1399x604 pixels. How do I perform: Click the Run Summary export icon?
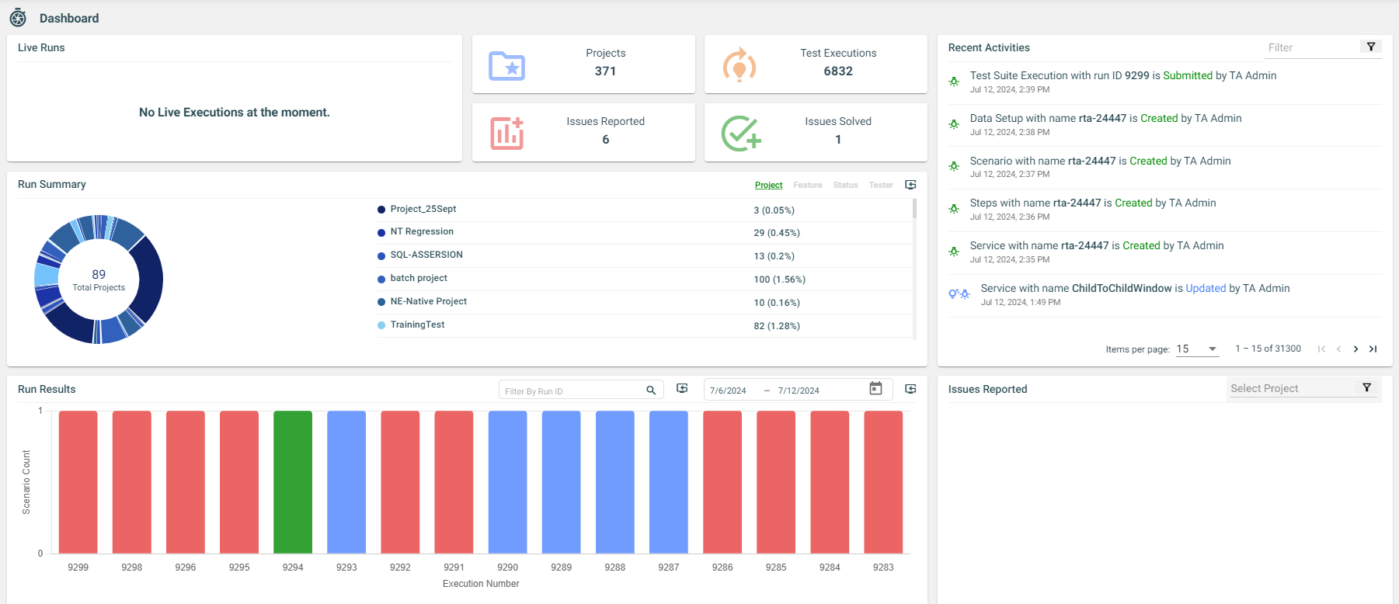click(x=910, y=185)
